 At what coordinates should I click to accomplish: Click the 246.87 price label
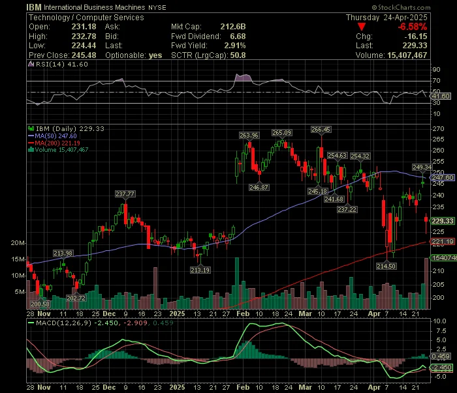259,188
